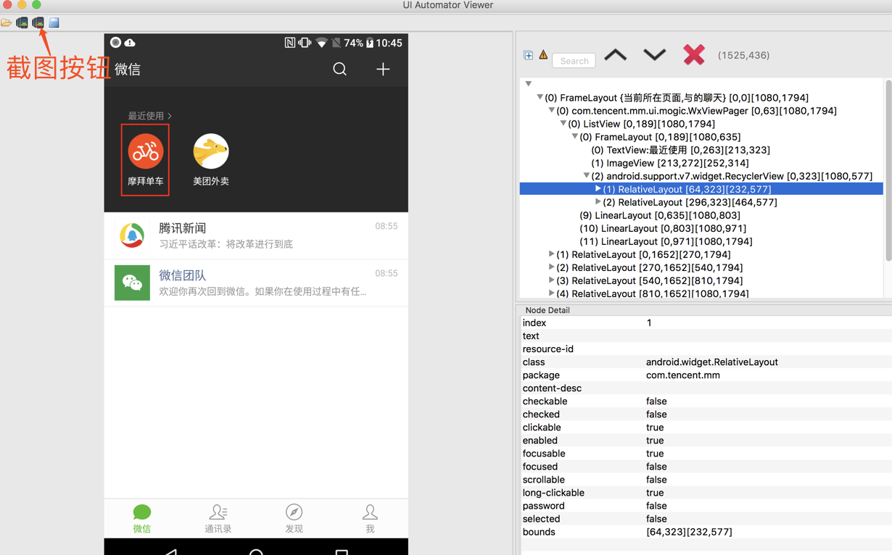The height and width of the screenshot is (555, 892).
Task: Click the red X clear search icon
Action: 694,54
